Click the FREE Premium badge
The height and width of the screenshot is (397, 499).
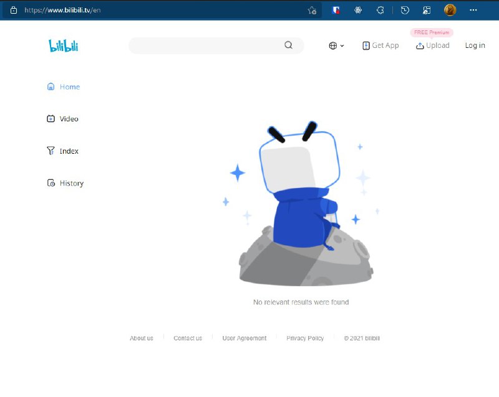tap(432, 32)
